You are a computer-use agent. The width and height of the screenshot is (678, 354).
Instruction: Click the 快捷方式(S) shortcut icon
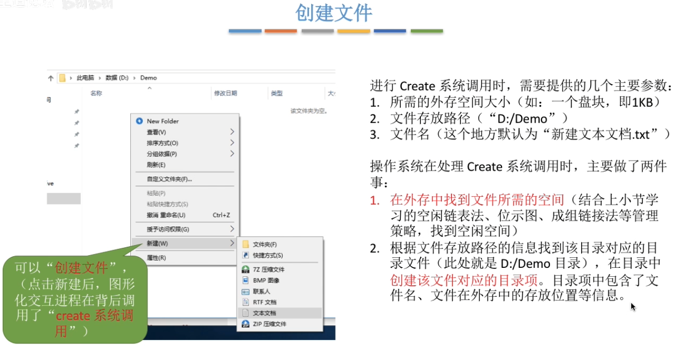click(245, 255)
